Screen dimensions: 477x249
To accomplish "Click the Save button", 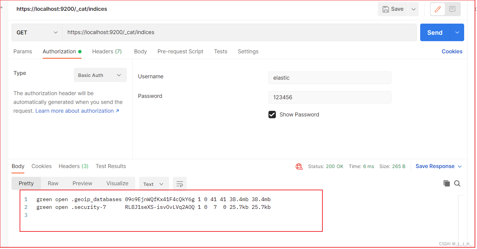I will coord(393,9).
